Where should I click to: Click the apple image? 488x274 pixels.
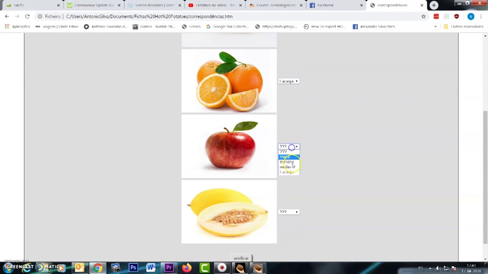[229, 147]
